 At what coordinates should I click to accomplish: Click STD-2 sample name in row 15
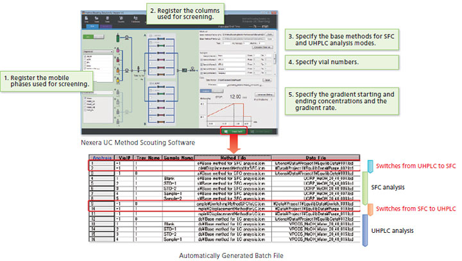tap(170, 234)
